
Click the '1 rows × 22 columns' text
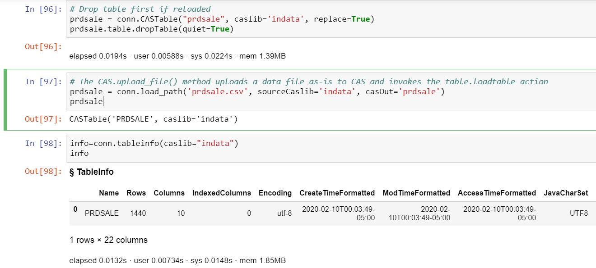pyautogui.click(x=108, y=240)
